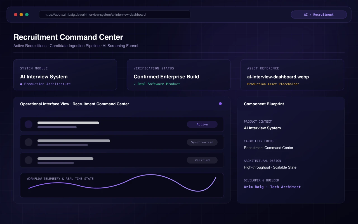Click the green maximize dot in the browser bar
This screenshot has width=358, height=224.
[27, 15]
